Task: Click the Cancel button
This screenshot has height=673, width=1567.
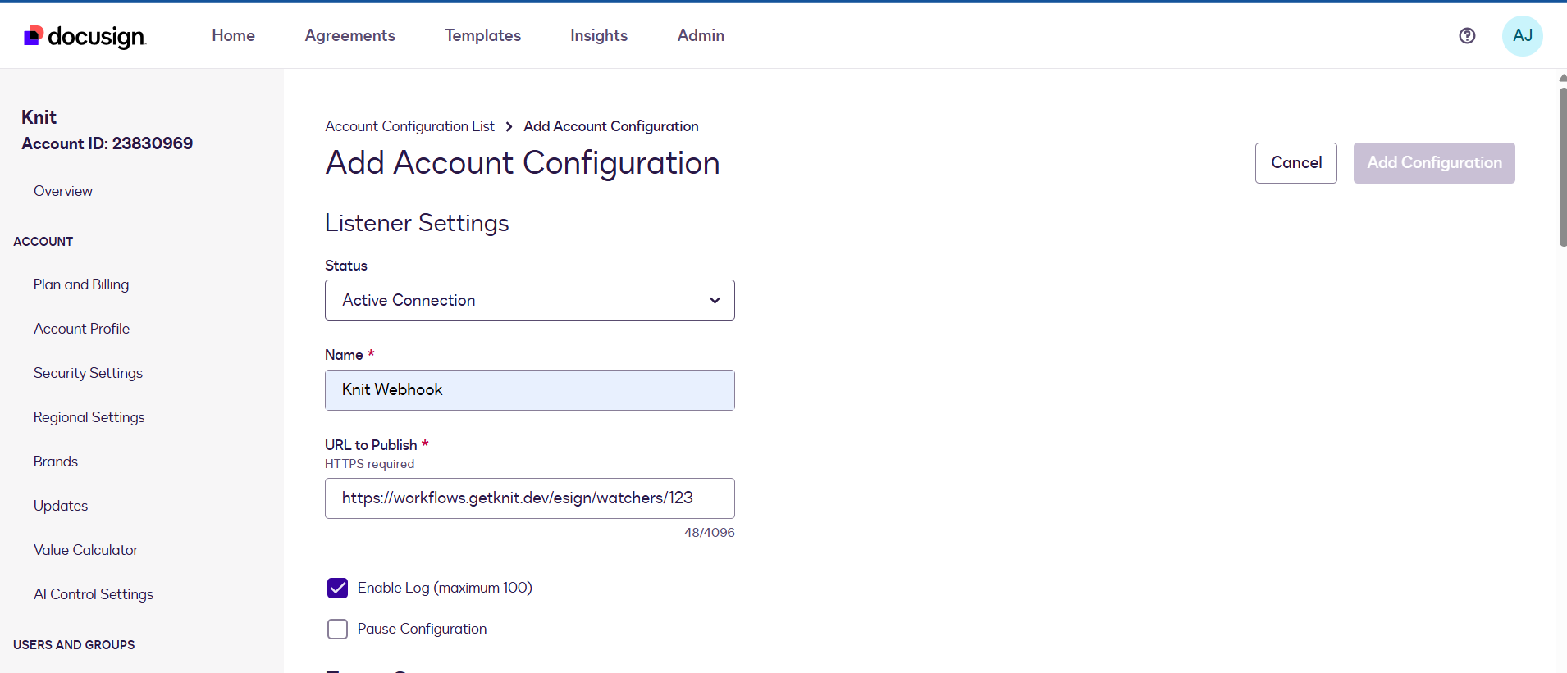Action: click(1296, 163)
